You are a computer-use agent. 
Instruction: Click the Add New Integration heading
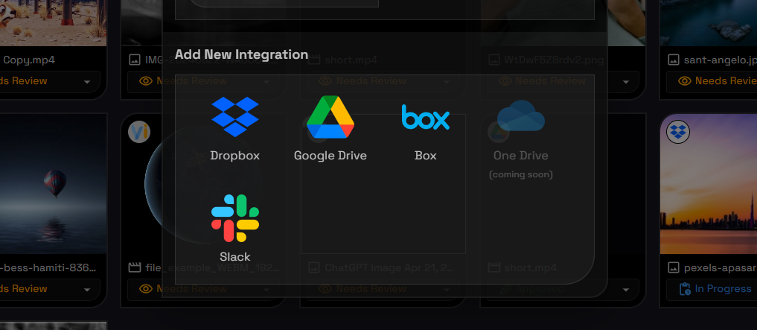pyautogui.click(x=241, y=54)
